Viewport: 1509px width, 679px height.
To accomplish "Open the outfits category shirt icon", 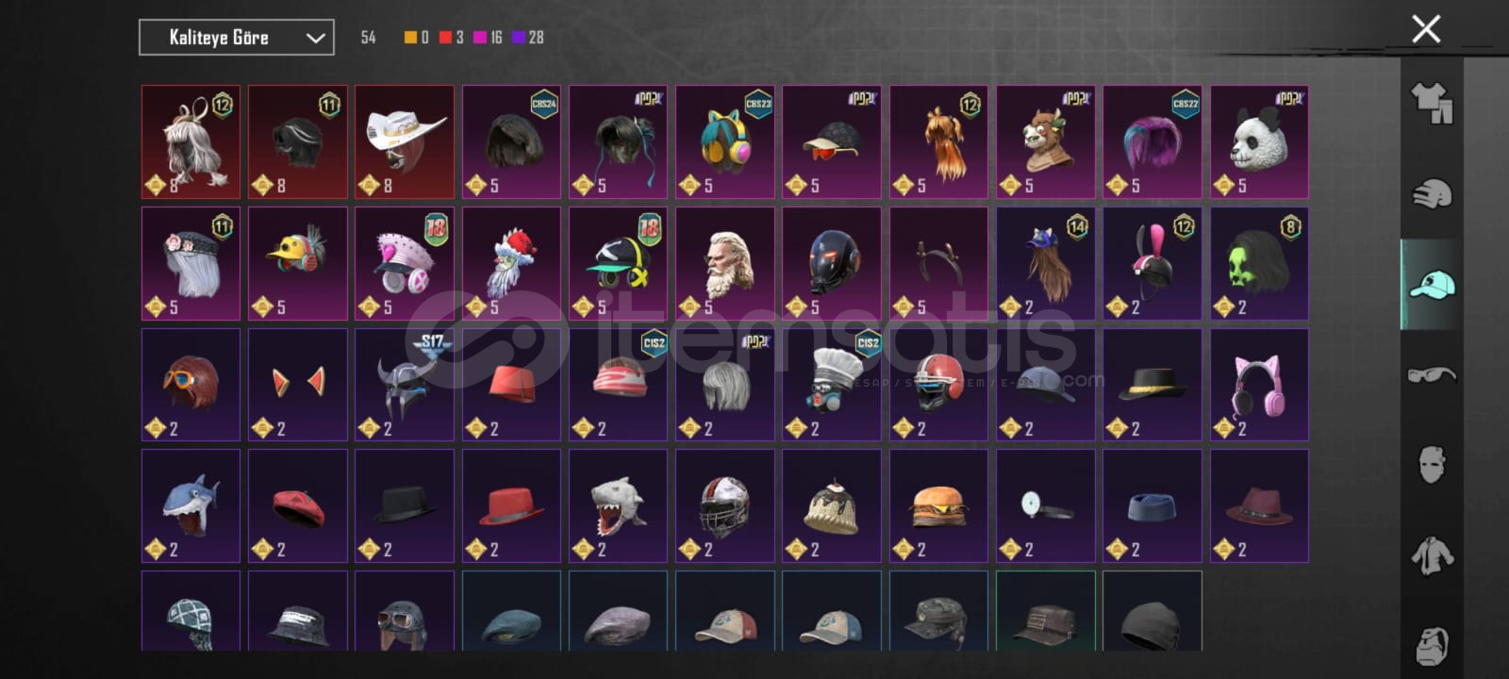I will (1431, 103).
